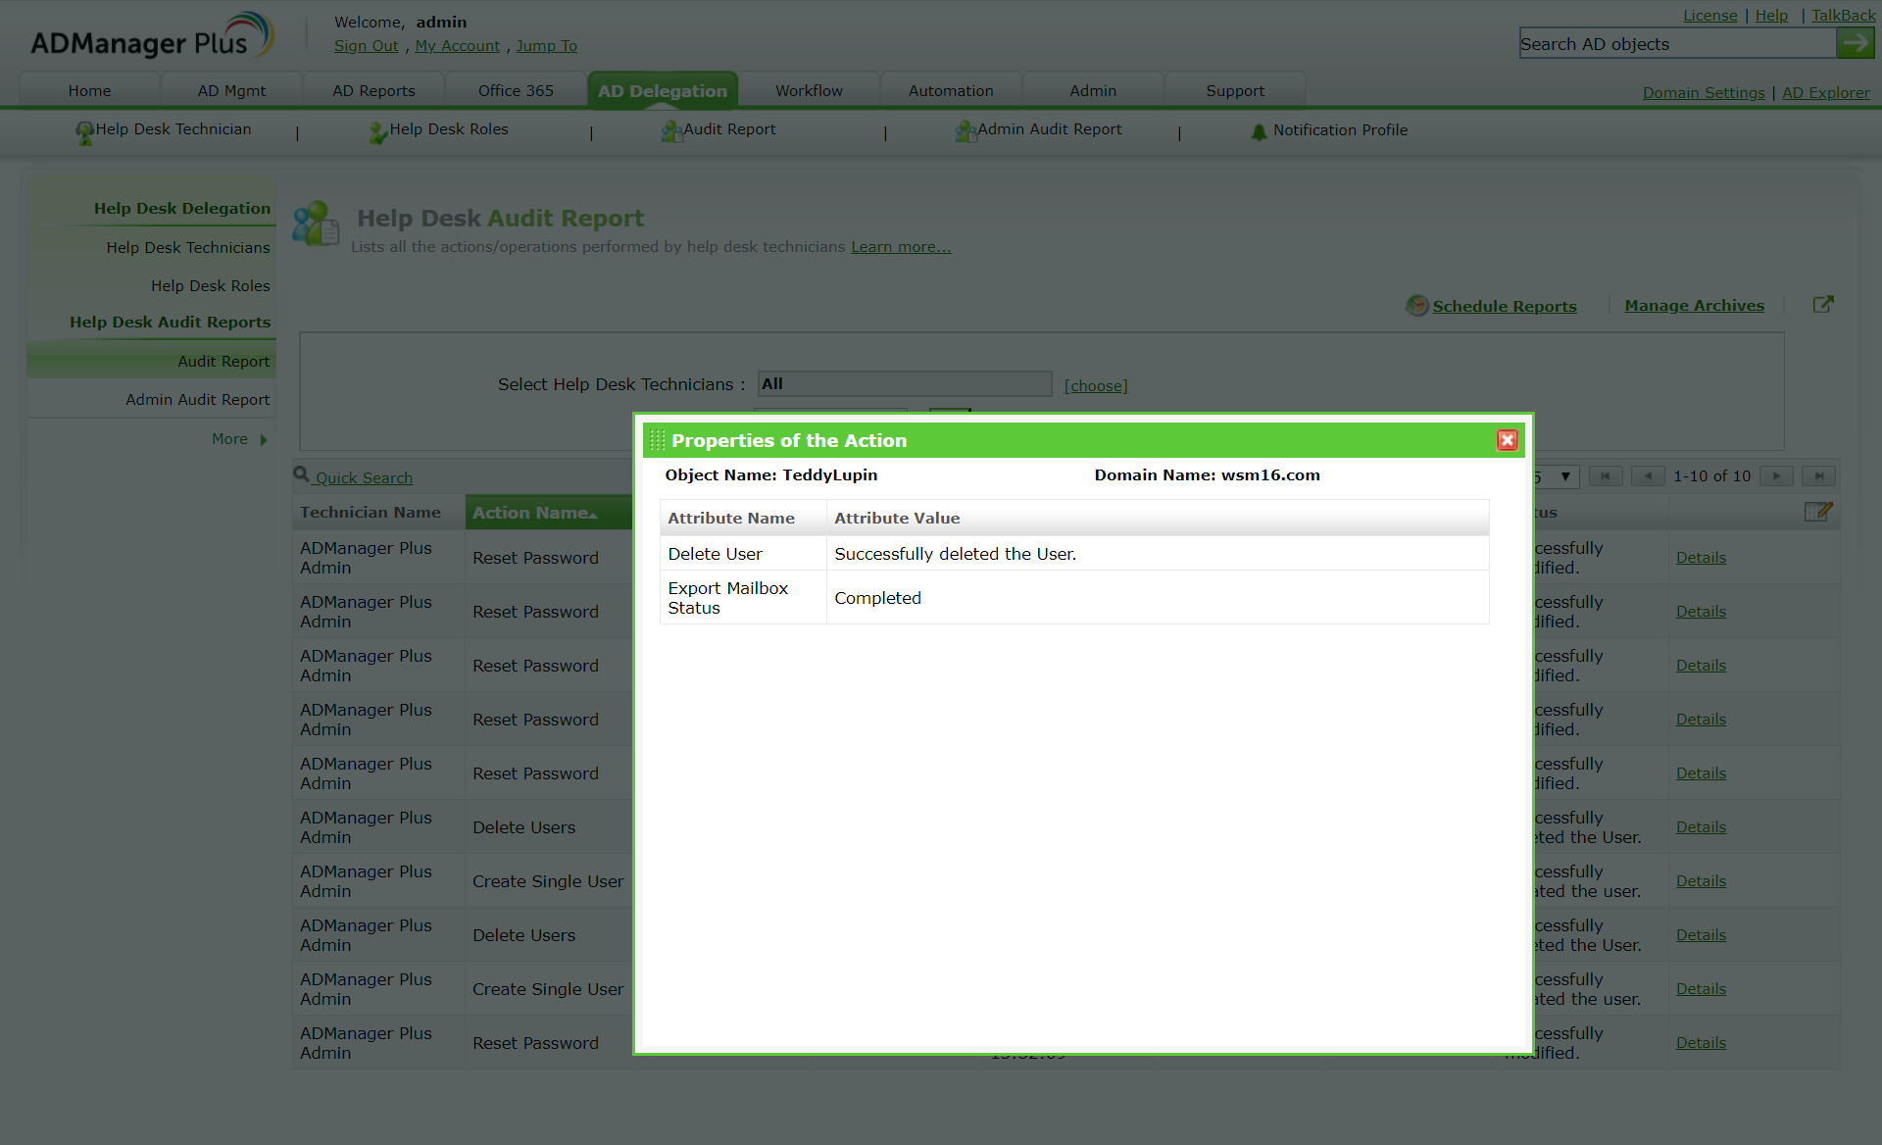Screen dimensions: 1882x1145
Task: Click the Help Desk Roles icon
Action: tap(377, 131)
